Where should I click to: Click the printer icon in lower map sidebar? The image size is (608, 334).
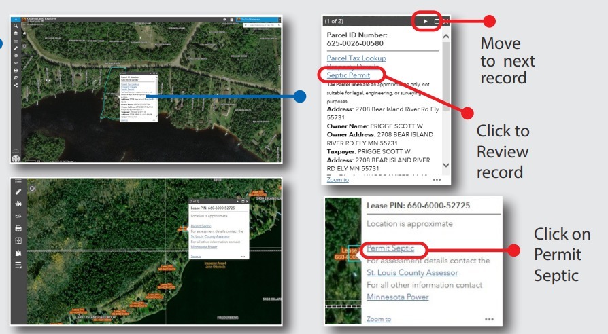click(18, 228)
